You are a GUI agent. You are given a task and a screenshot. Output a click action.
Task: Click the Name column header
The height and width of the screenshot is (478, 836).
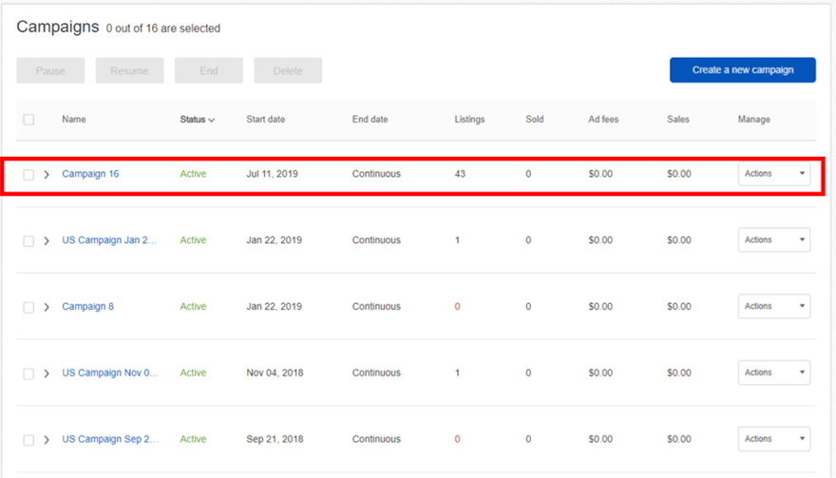(x=73, y=120)
